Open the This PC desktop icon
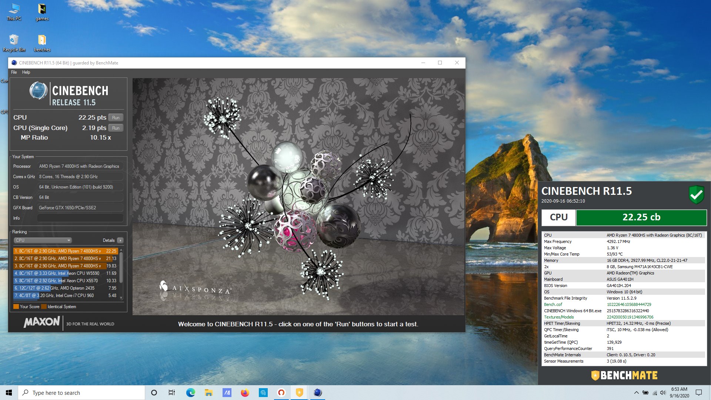Screen dimensions: 711x400 14,12
